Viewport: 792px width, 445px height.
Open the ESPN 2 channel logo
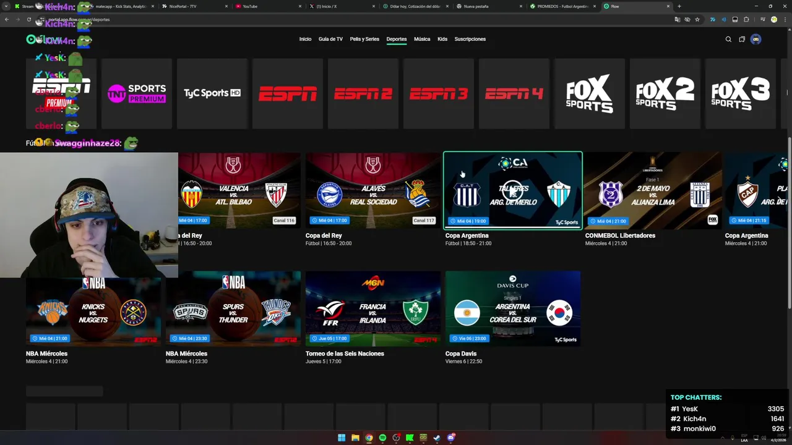(x=363, y=94)
